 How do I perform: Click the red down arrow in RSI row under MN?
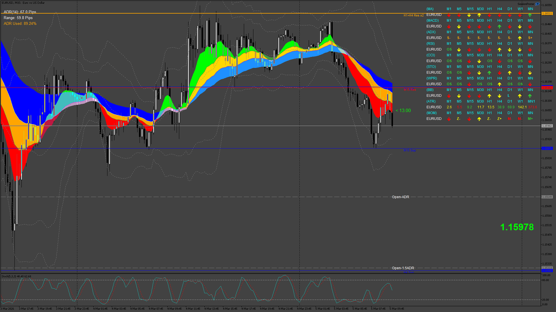530,49
